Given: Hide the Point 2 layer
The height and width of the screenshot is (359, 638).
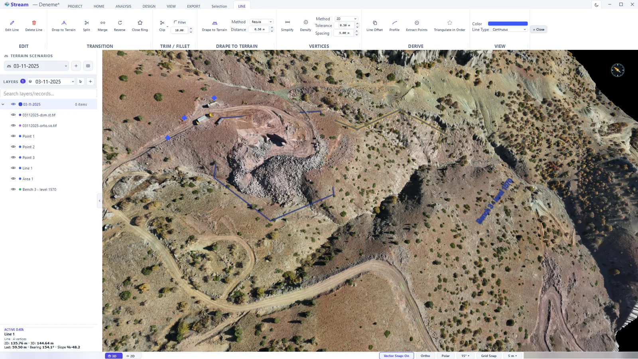Looking at the screenshot, I should click(13, 147).
